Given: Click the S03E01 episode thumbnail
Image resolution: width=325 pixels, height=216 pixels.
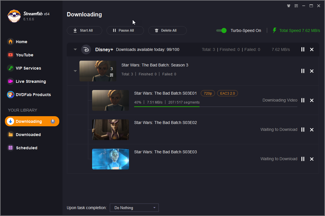Looking at the screenshot, I should pyautogui.click(x=111, y=100).
